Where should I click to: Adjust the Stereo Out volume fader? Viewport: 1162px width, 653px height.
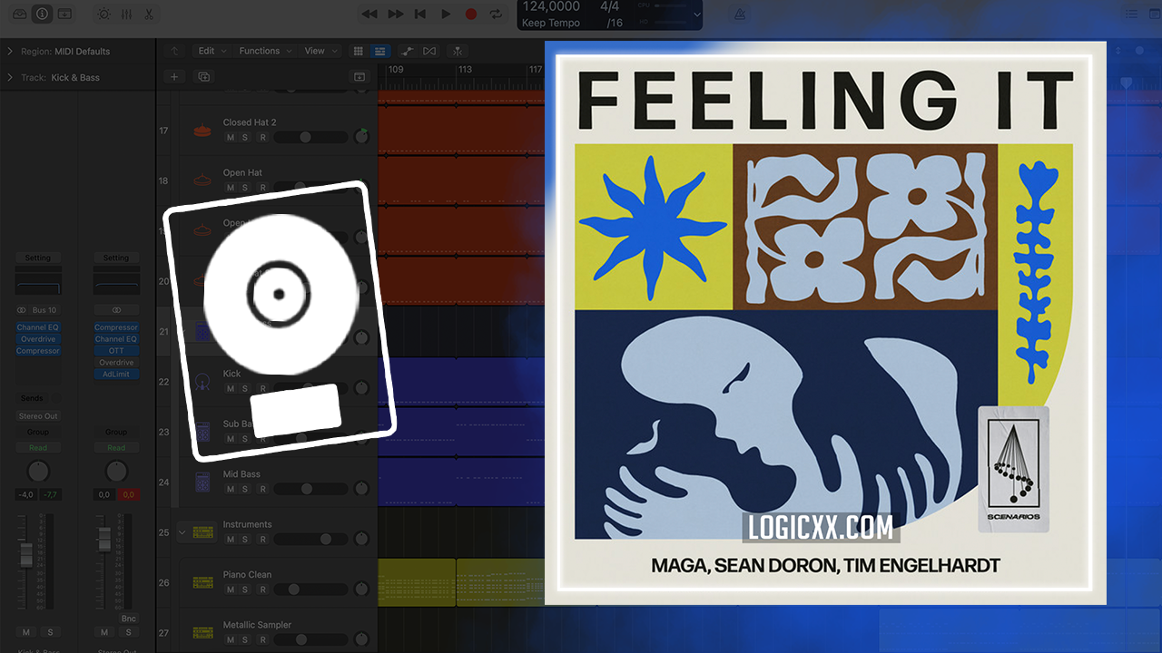pyautogui.click(x=104, y=539)
